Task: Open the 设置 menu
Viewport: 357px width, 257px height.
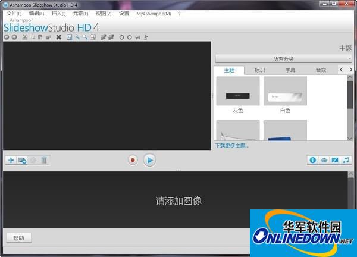Action: [124, 14]
